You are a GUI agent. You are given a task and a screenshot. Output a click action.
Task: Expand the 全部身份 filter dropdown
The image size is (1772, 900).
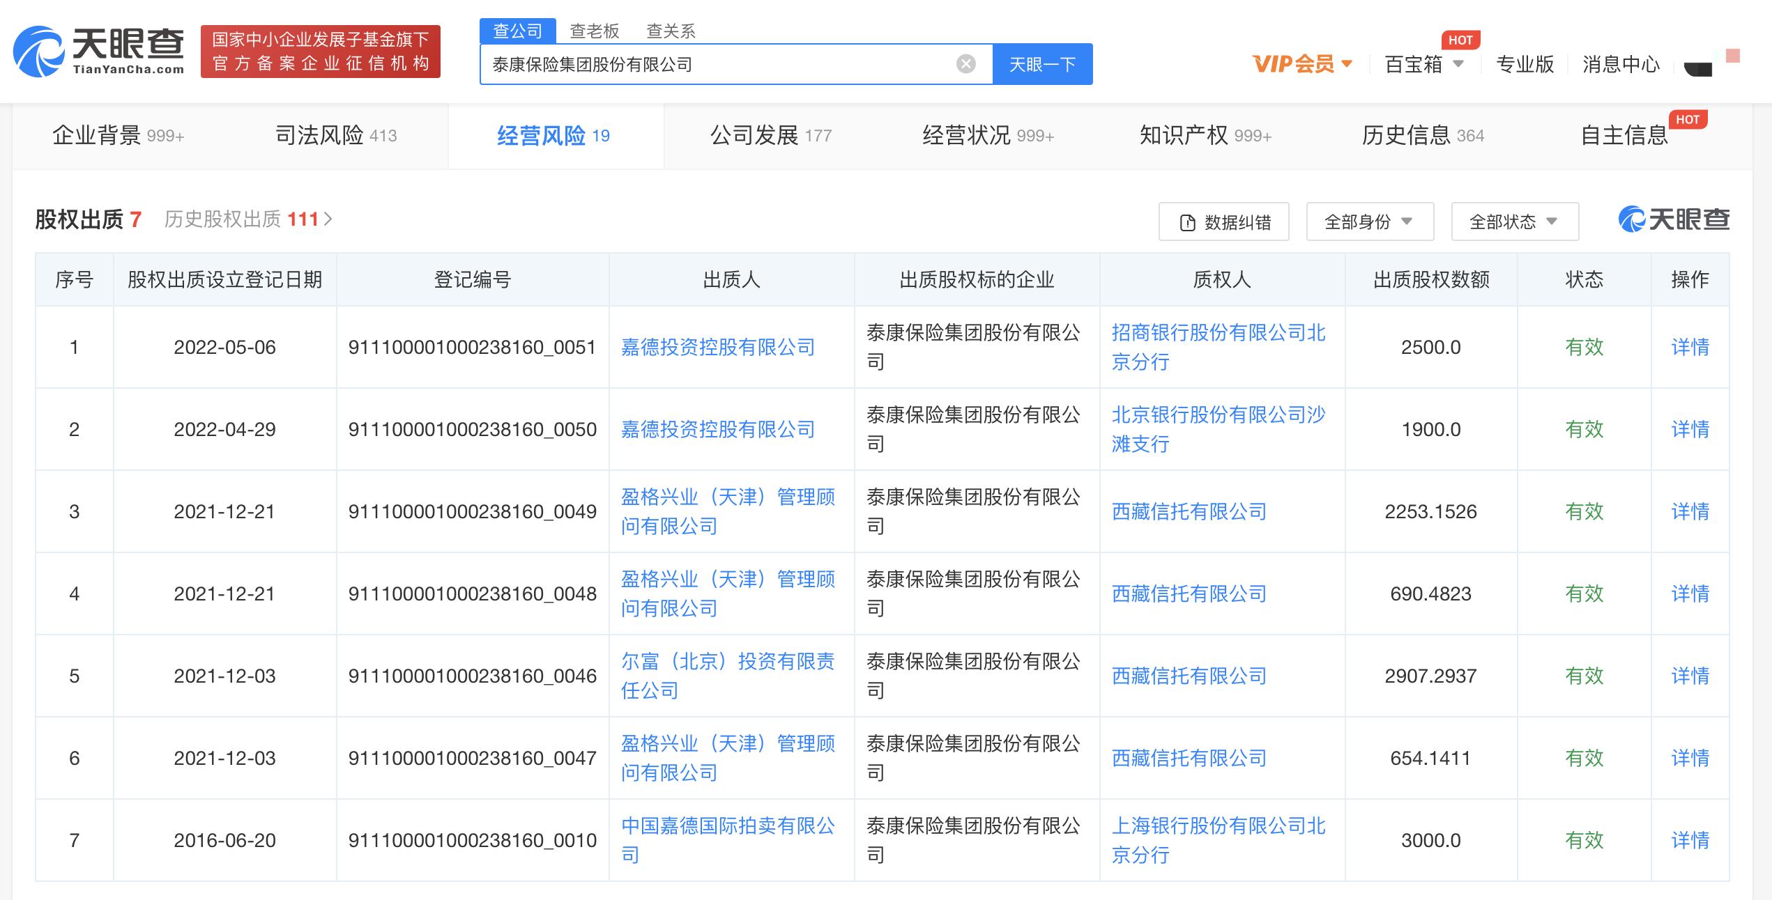[1369, 222]
